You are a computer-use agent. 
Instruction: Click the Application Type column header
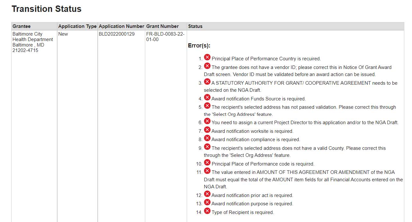pyautogui.click(x=77, y=26)
